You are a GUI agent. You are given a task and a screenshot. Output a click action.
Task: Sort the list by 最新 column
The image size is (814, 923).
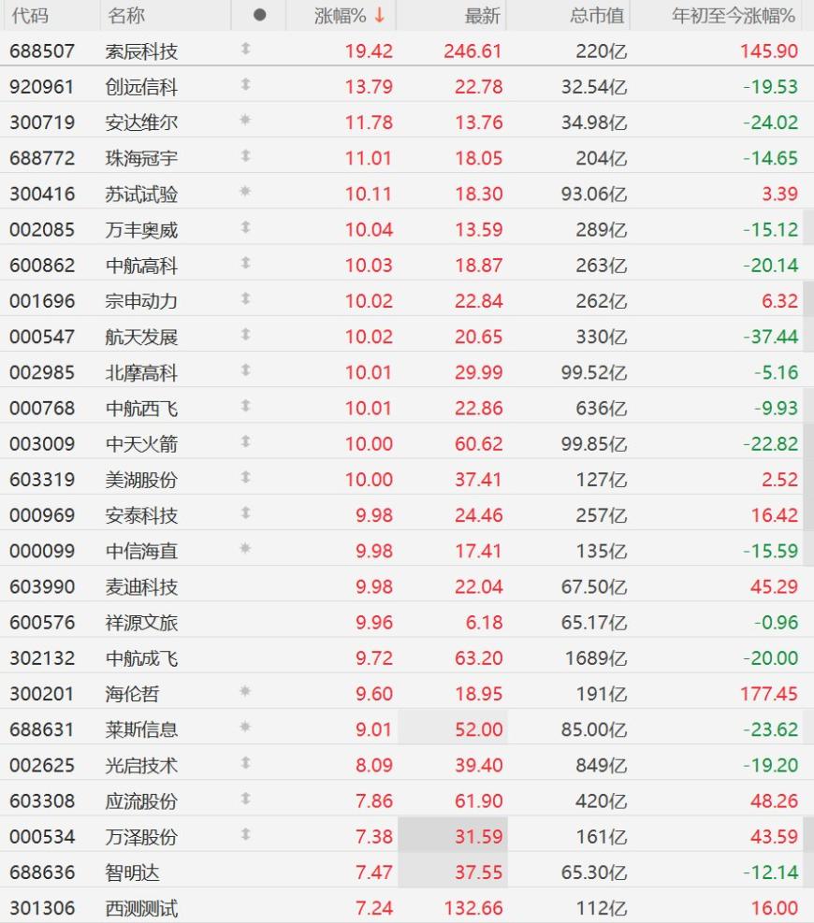(483, 16)
